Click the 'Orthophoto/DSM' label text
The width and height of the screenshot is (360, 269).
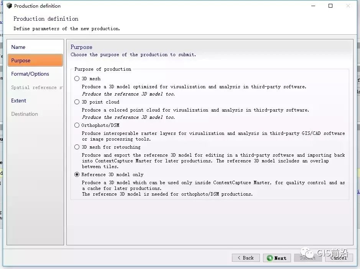[100, 125]
